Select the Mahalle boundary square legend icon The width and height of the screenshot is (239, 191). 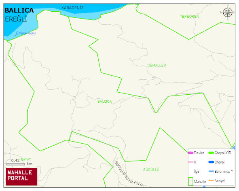[x=190, y=181]
